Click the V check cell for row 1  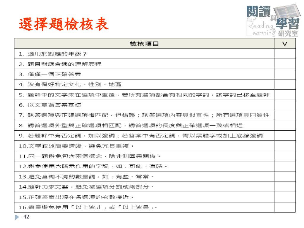pyautogui.click(x=285, y=54)
